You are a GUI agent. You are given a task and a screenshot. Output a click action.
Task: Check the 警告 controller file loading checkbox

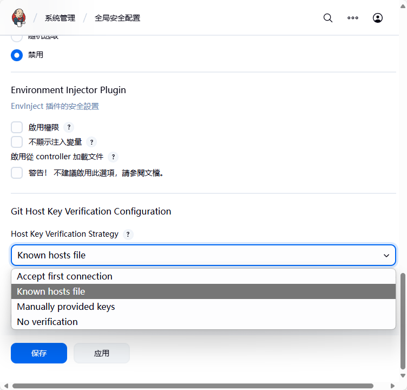pos(17,173)
